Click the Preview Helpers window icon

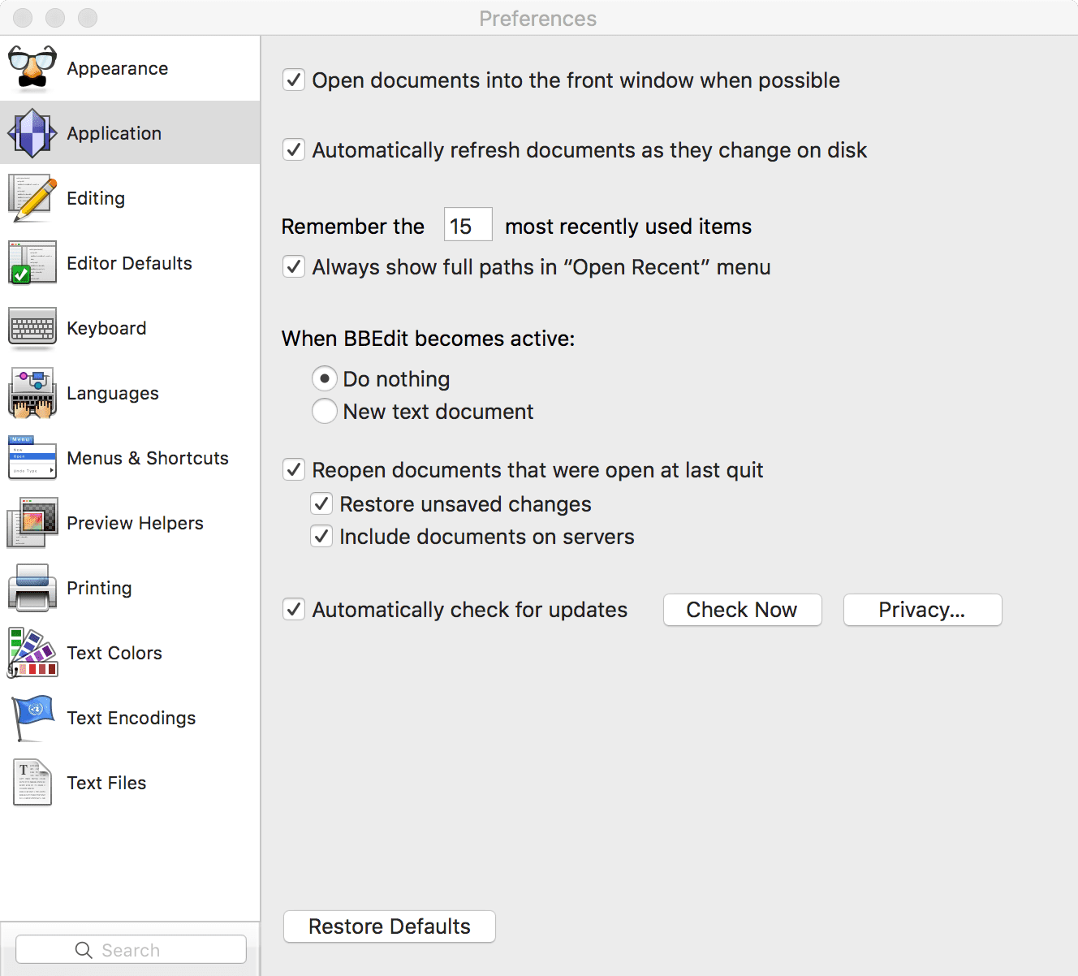coord(32,523)
